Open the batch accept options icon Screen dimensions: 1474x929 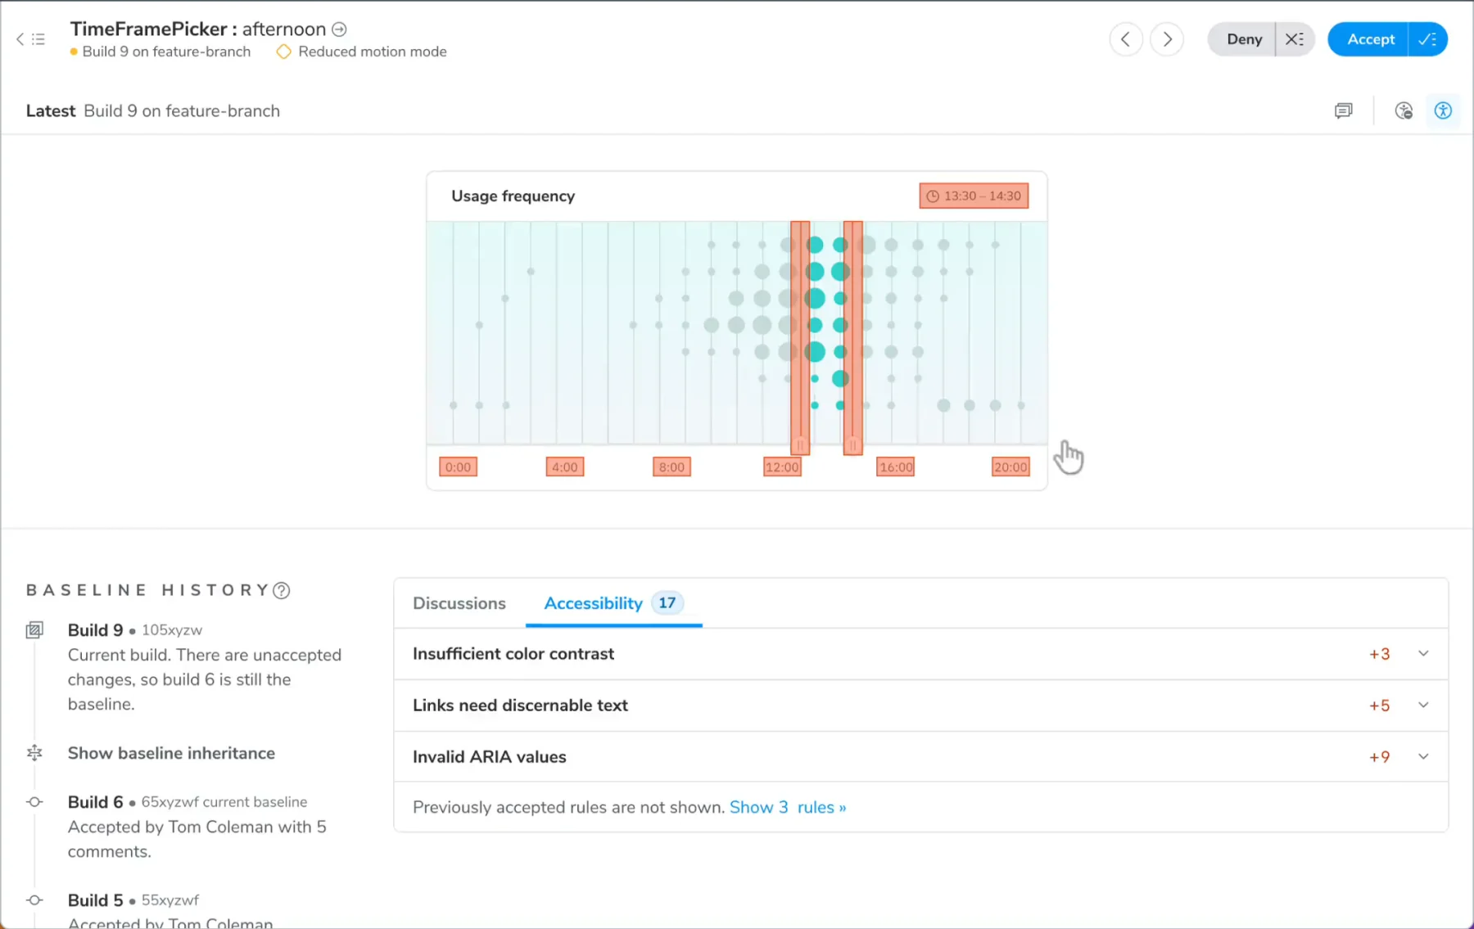(x=1427, y=38)
